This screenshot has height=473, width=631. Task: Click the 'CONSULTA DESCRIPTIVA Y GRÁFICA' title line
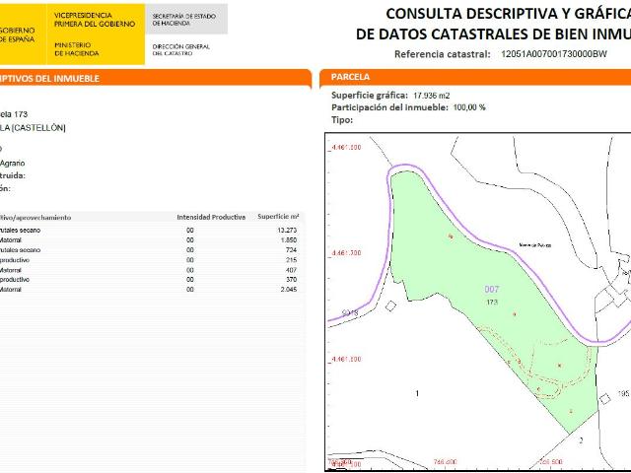pyautogui.click(x=509, y=14)
